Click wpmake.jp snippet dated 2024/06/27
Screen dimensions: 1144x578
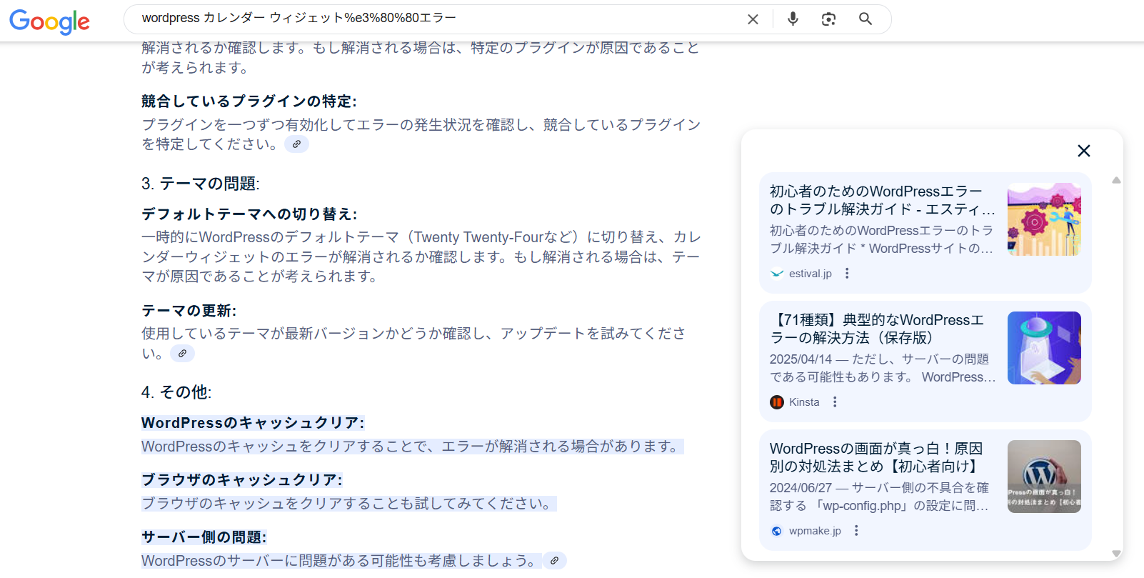coord(879,497)
